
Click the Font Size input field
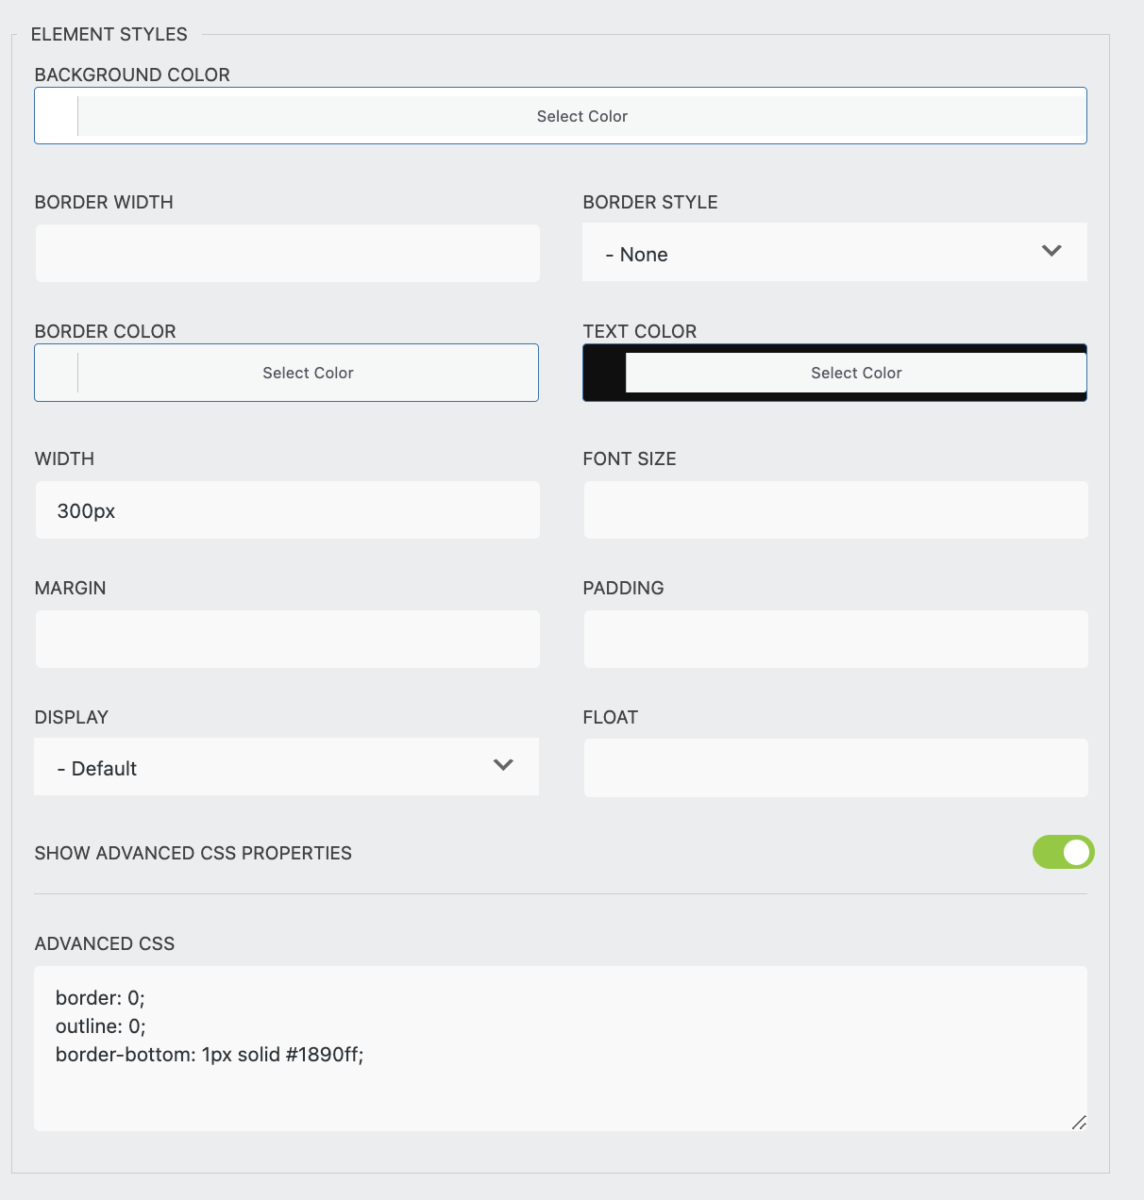click(x=834, y=509)
